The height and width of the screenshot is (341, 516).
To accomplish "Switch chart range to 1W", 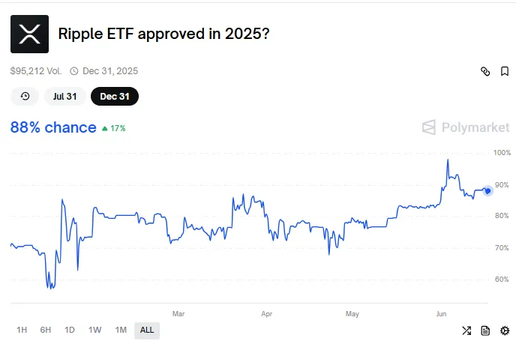I will point(94,330).
